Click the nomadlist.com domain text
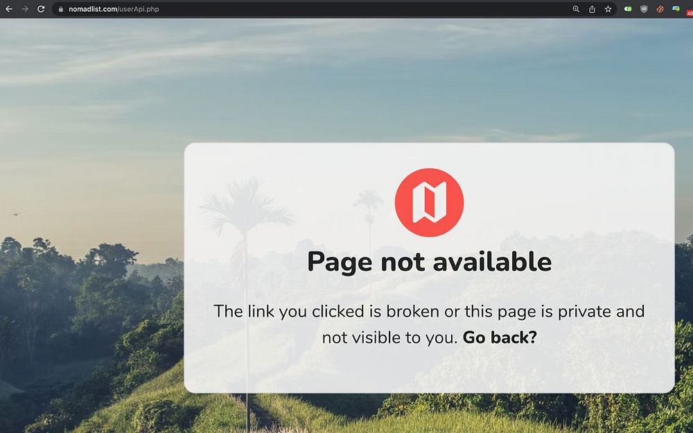This screenshot has height=433, width=693. tap(93, 9)
